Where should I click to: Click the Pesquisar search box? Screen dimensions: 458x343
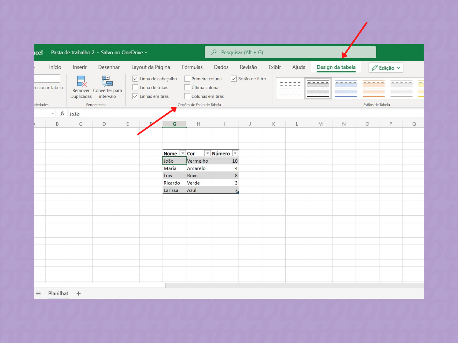point(290,52)
